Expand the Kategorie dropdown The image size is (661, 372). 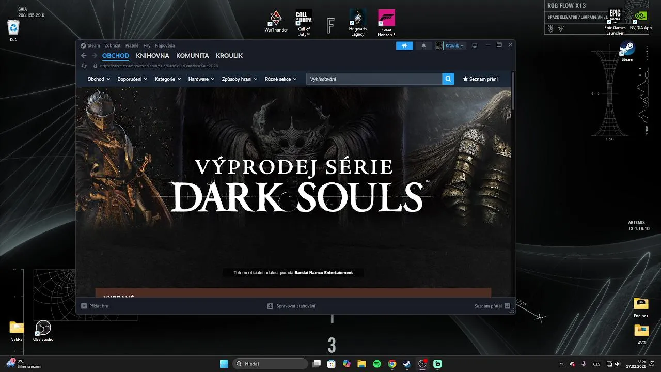click(168, 79)
